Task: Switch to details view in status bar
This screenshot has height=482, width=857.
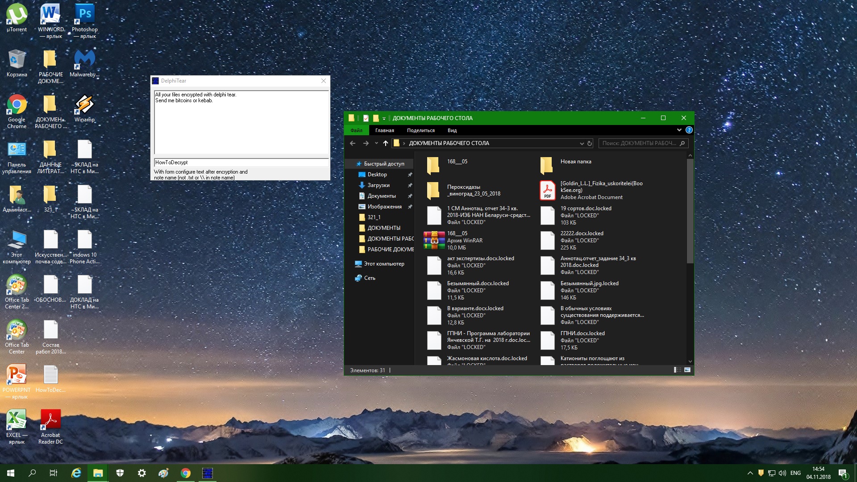Action: click(677, 370)
